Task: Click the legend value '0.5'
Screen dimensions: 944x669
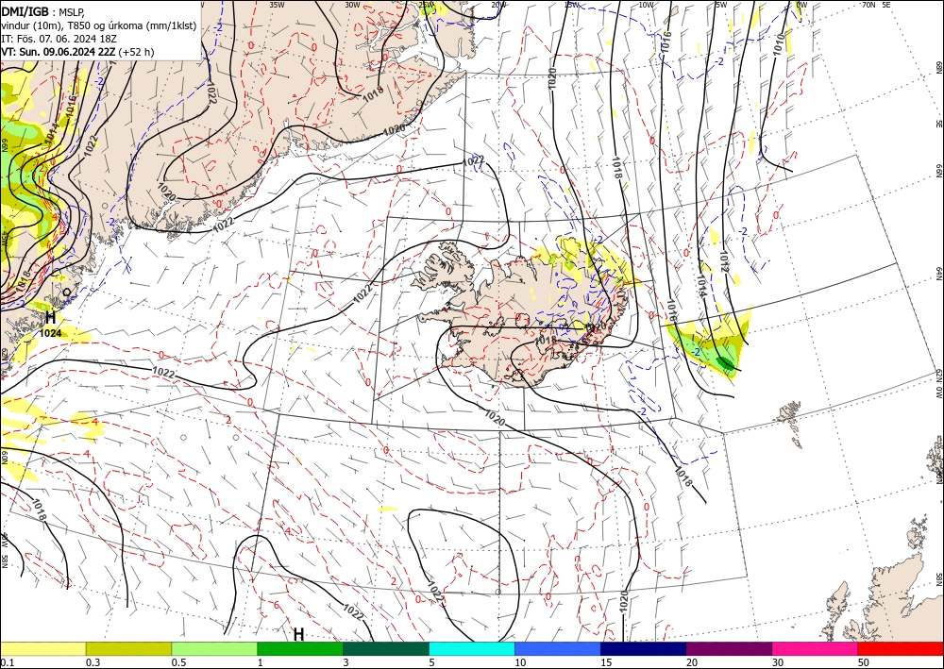Action: pos(177,661)
